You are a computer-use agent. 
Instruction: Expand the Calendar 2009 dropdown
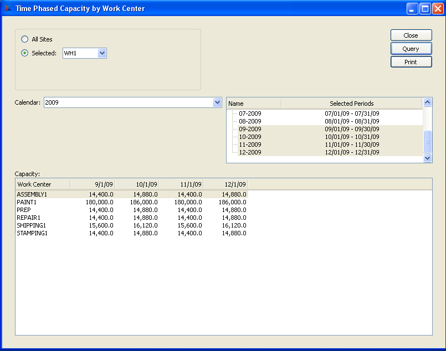[x=217, y=102]
